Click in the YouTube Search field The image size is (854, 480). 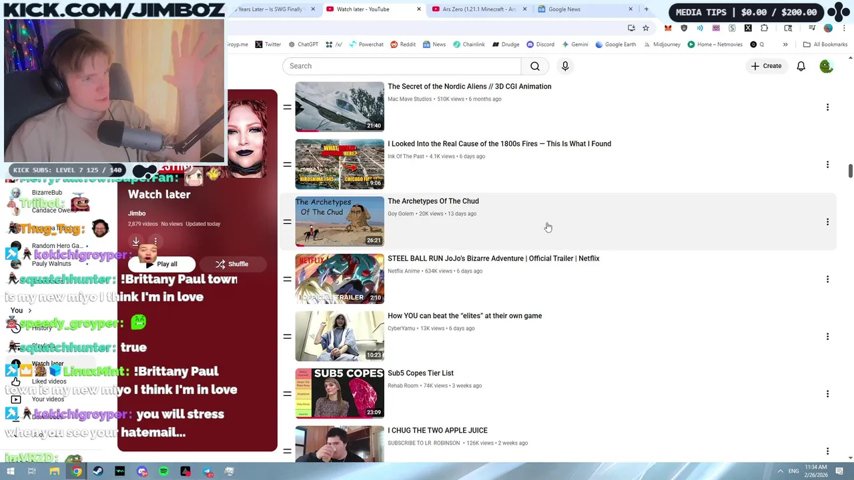pyautogui.click(x=402, y=66)
